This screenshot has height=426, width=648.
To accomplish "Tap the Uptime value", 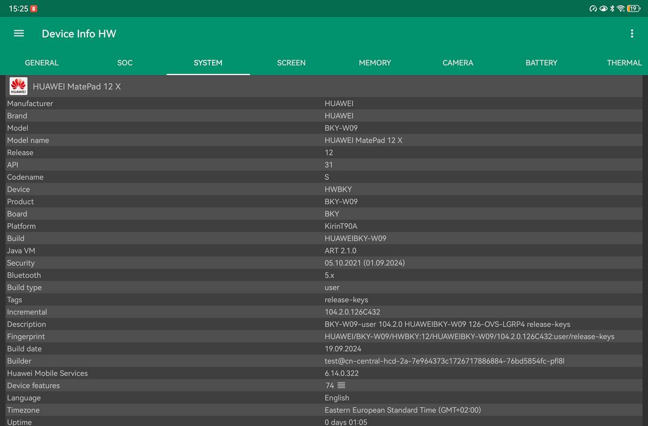I will (x=346, y=422).
